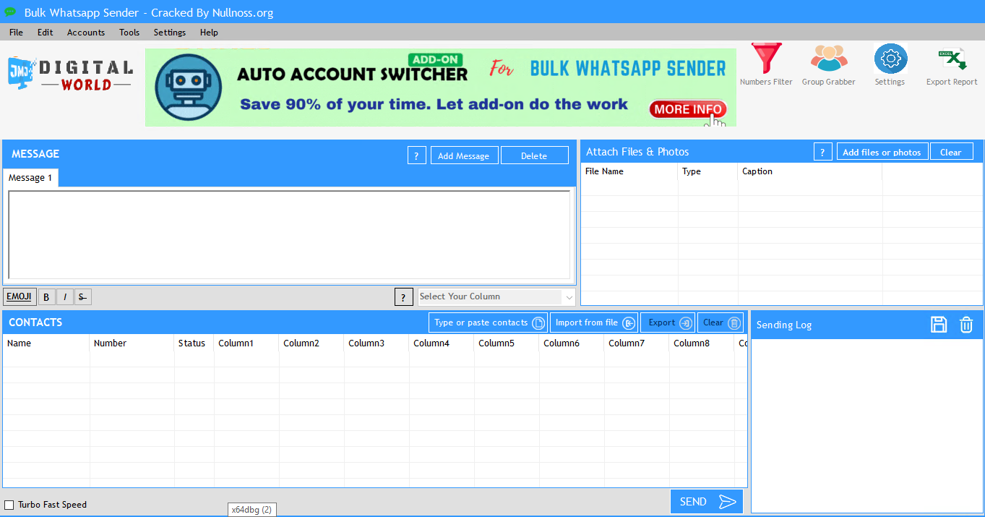This screenshot has width=985, height=517.
Task: Open the Settings menu in the menu bar
Action: pyautogui.click(x=170, y=33)
